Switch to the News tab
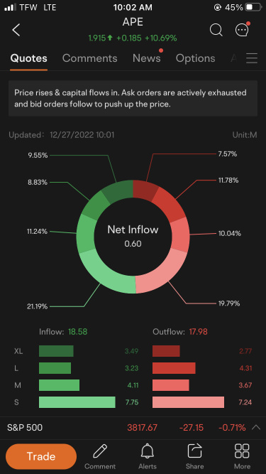266x474 pixels. (x=147, y=58)
